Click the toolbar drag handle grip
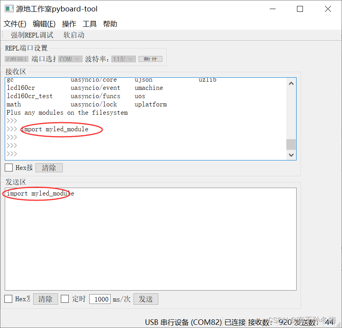Viewport: 342px width, 328px height. [x=2, y=35]
